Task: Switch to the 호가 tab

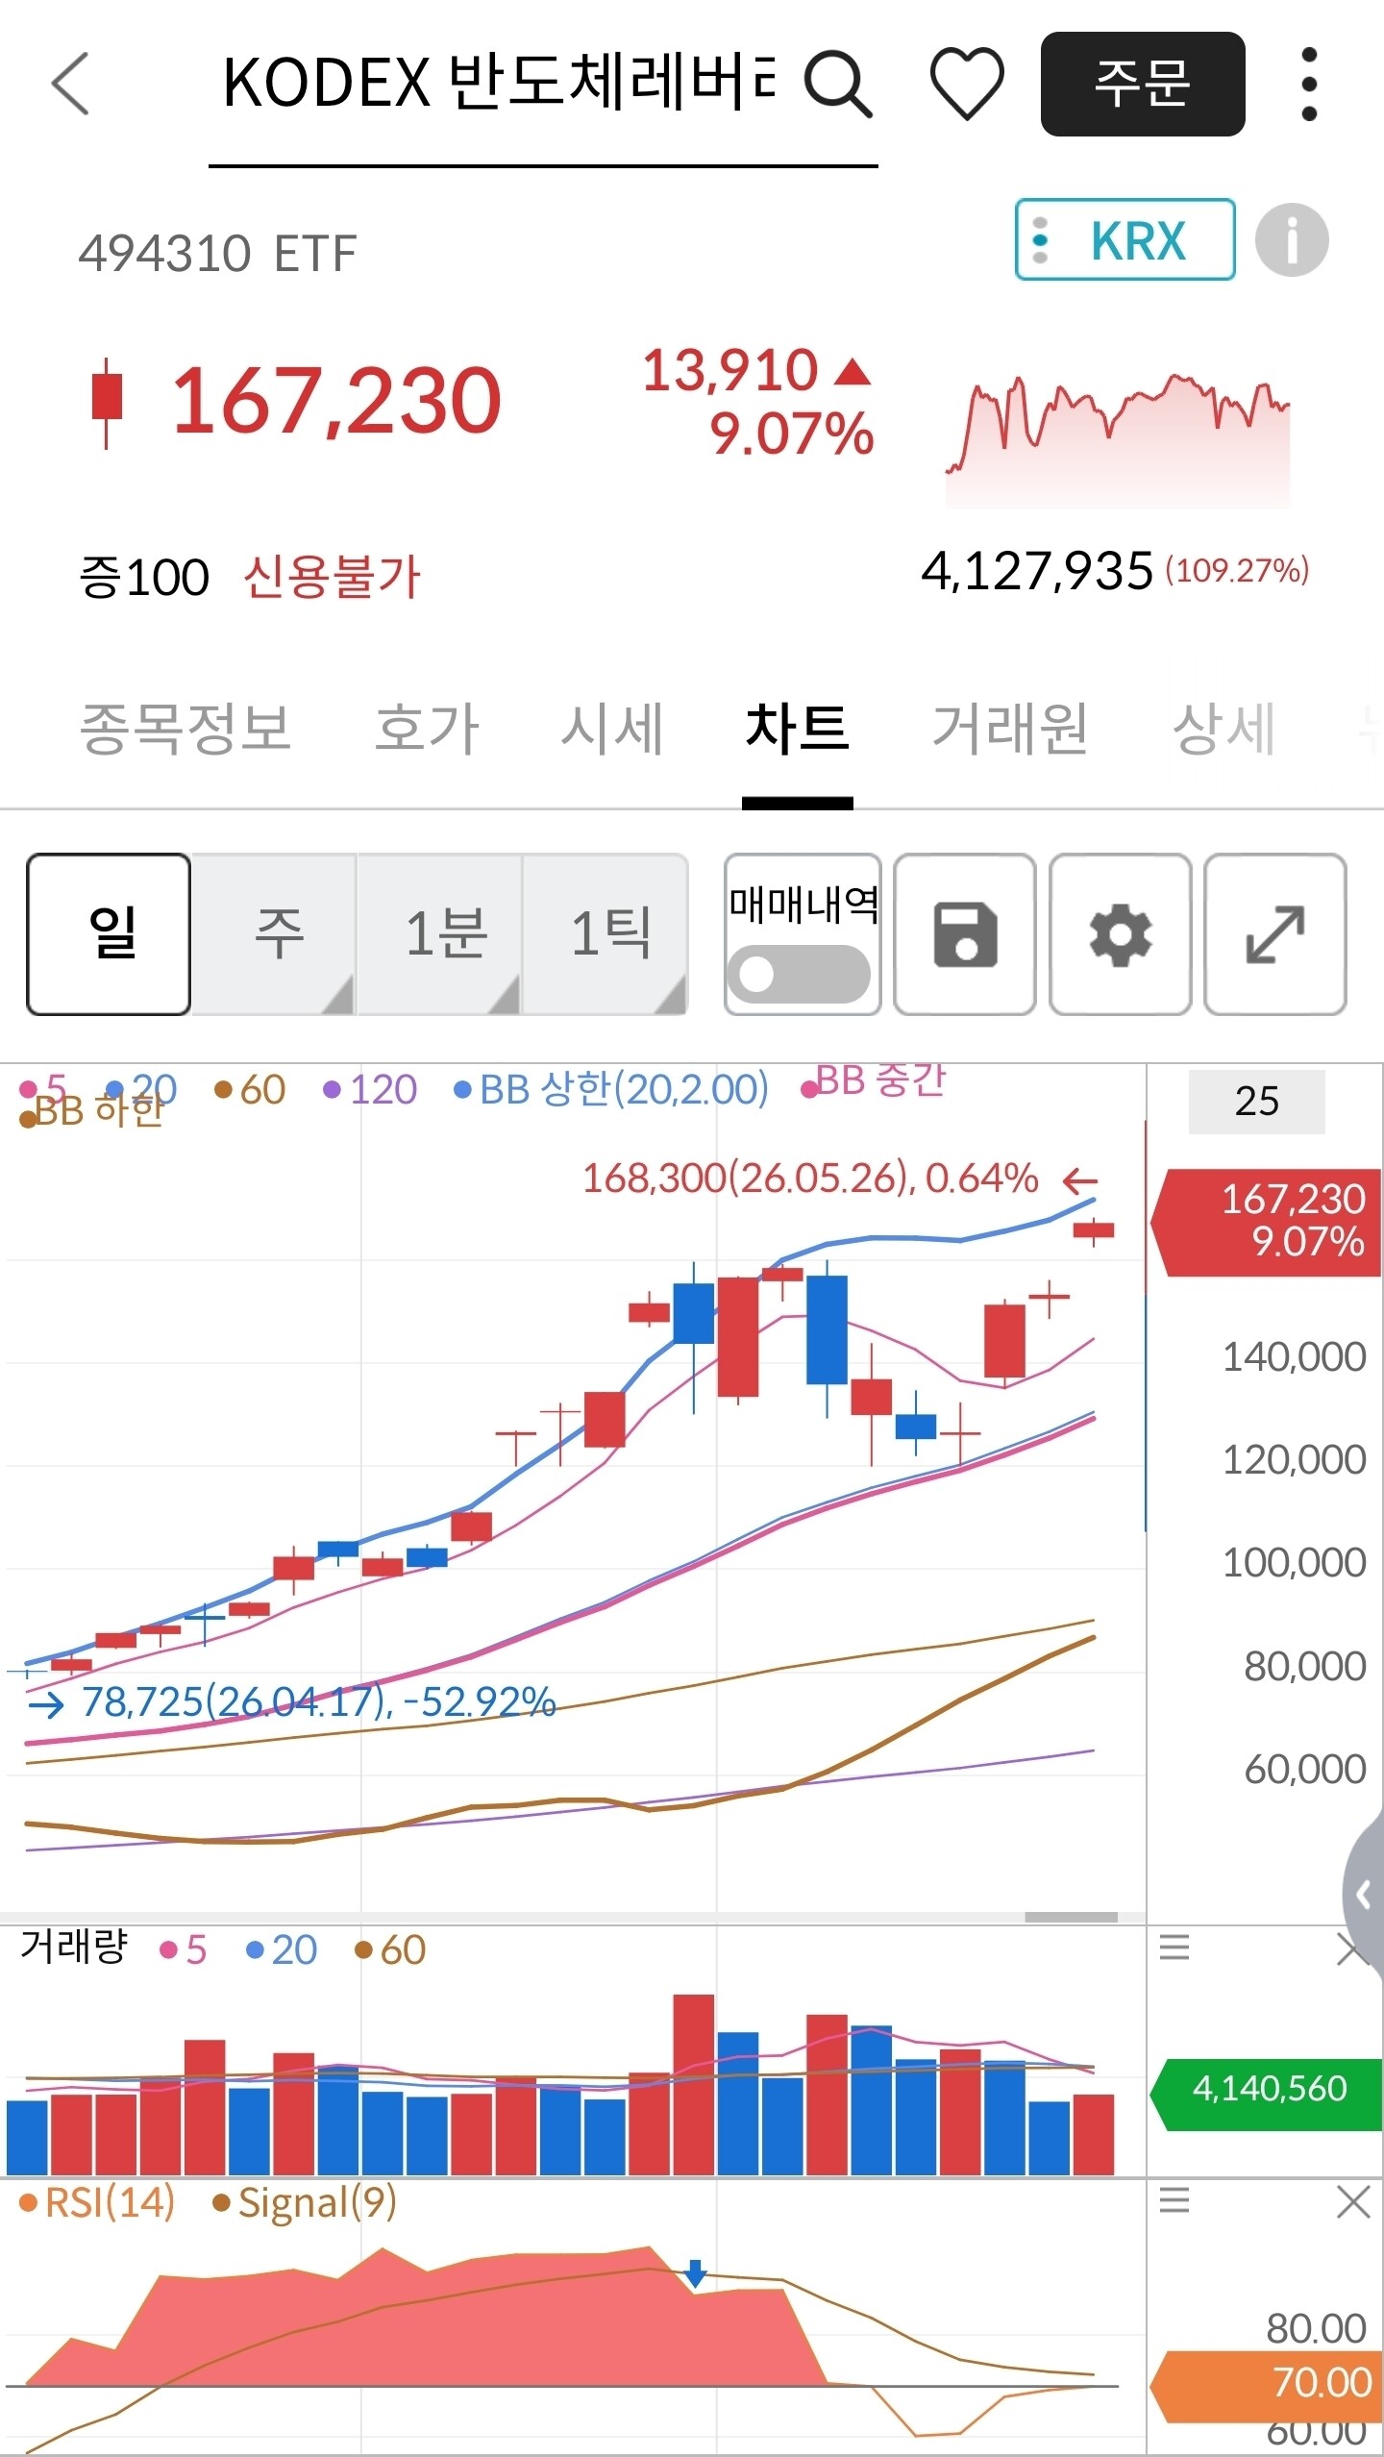Action: pyautogui.click(x=427, y=728)
